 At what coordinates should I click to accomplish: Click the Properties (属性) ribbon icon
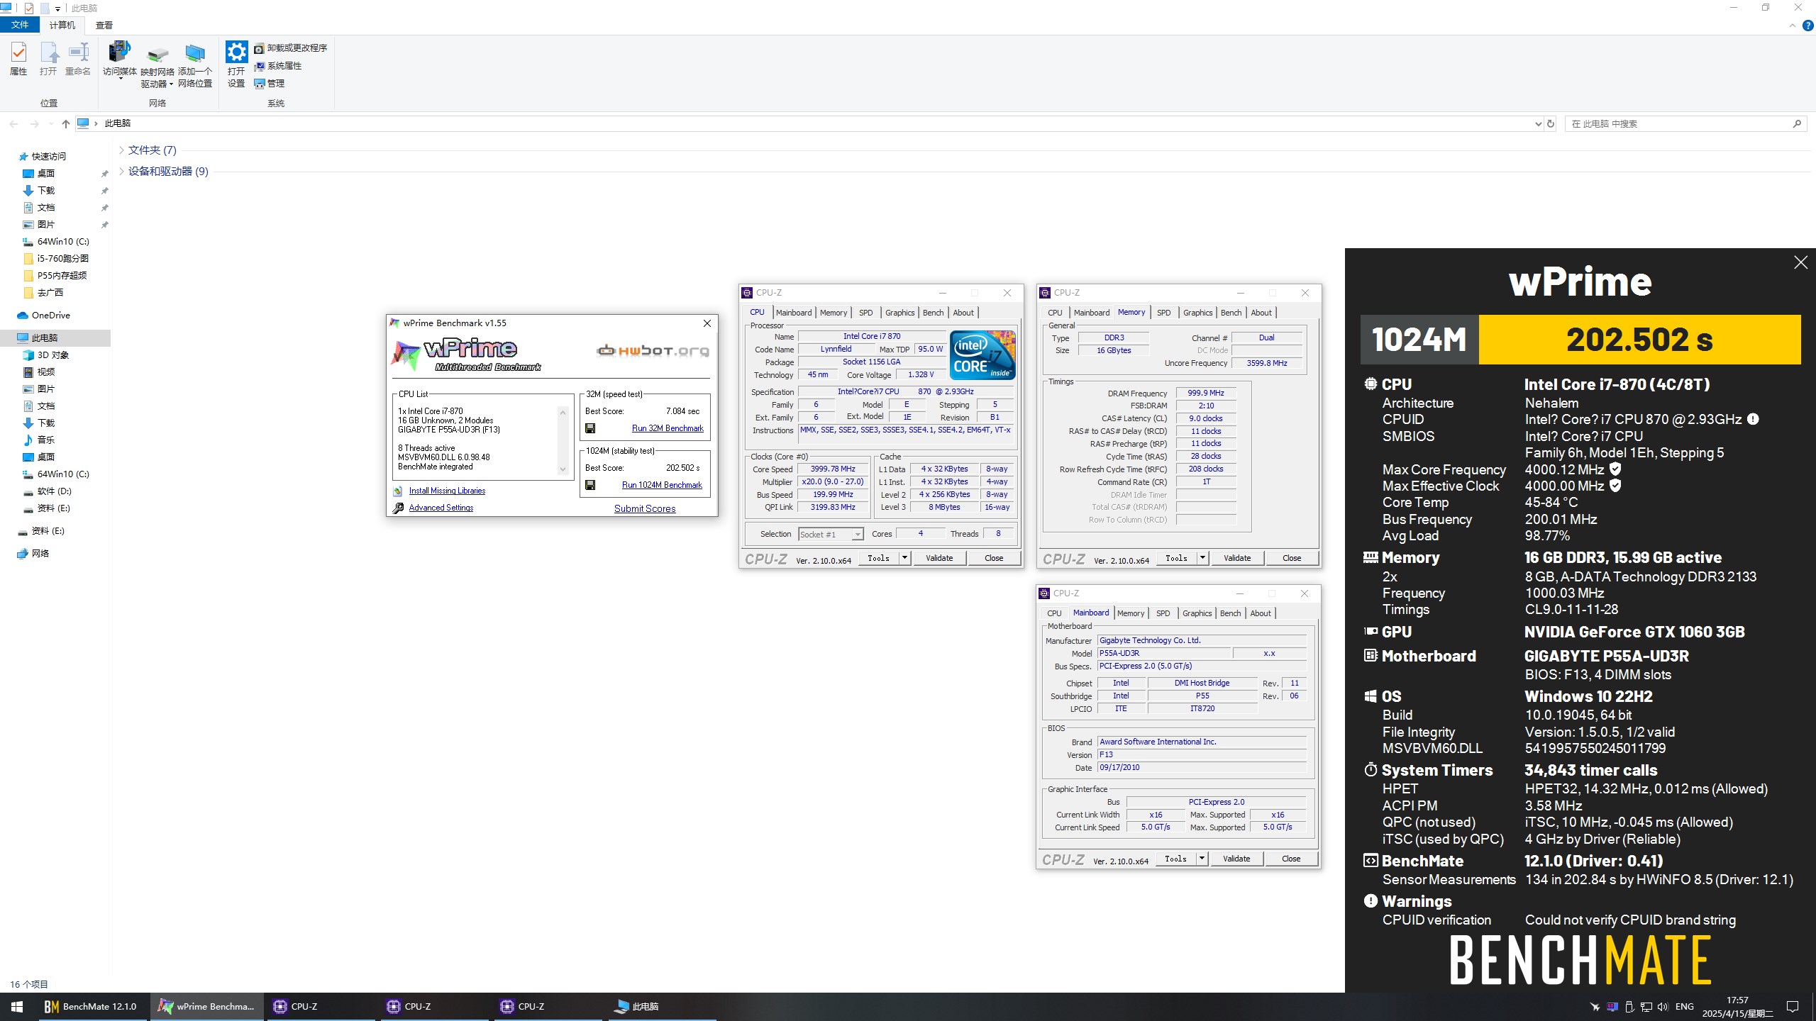(x=18, y=59)
